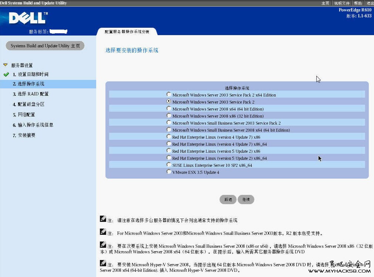Image resolution: width=374 pixels, height=277 pixels.
Task: Click the 配置服务器操作系统安装 tab
Action: point(127,32)
